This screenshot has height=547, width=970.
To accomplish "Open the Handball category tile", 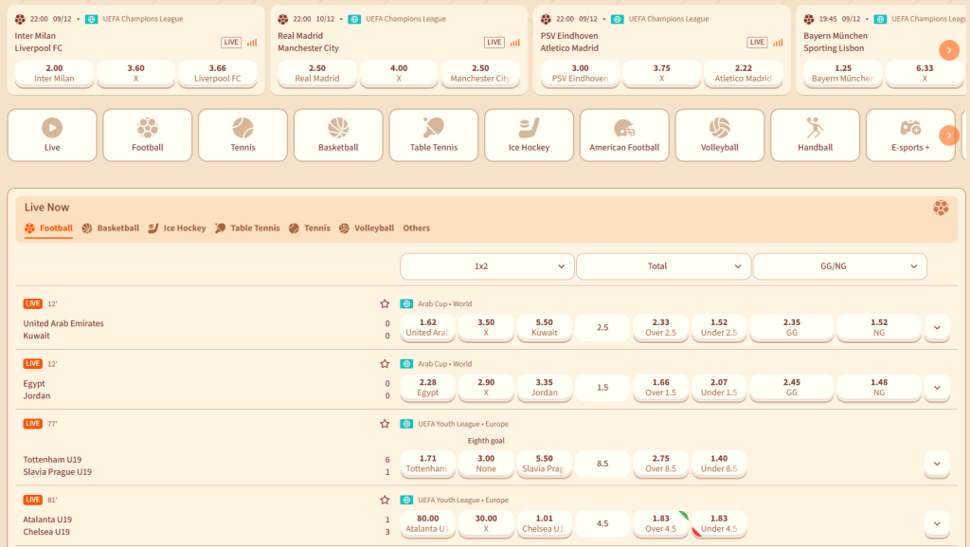I will 815,135.
